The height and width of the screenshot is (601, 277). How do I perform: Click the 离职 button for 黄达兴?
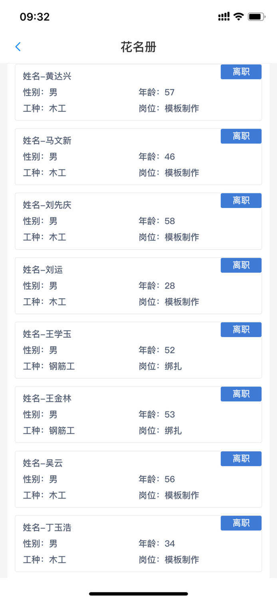coord(241,72)
